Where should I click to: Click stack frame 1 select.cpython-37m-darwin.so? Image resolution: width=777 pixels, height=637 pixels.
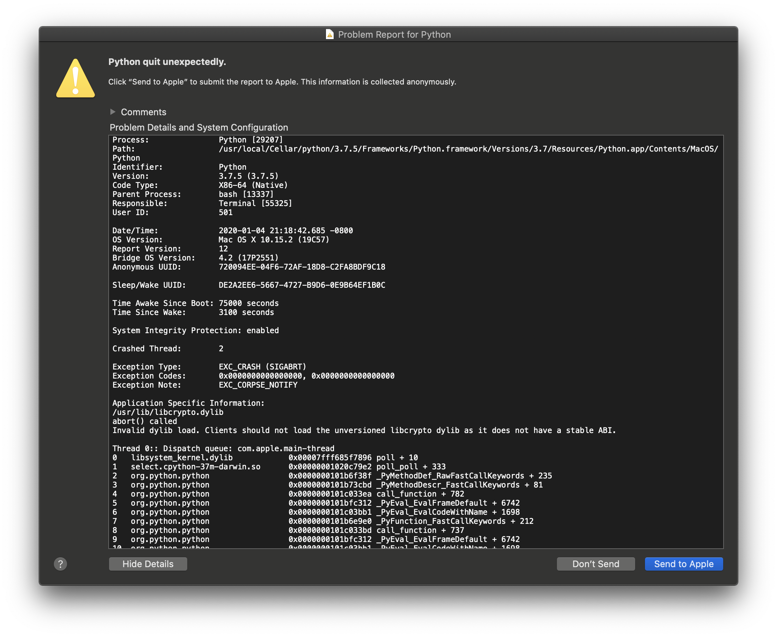tap(279, 467)
